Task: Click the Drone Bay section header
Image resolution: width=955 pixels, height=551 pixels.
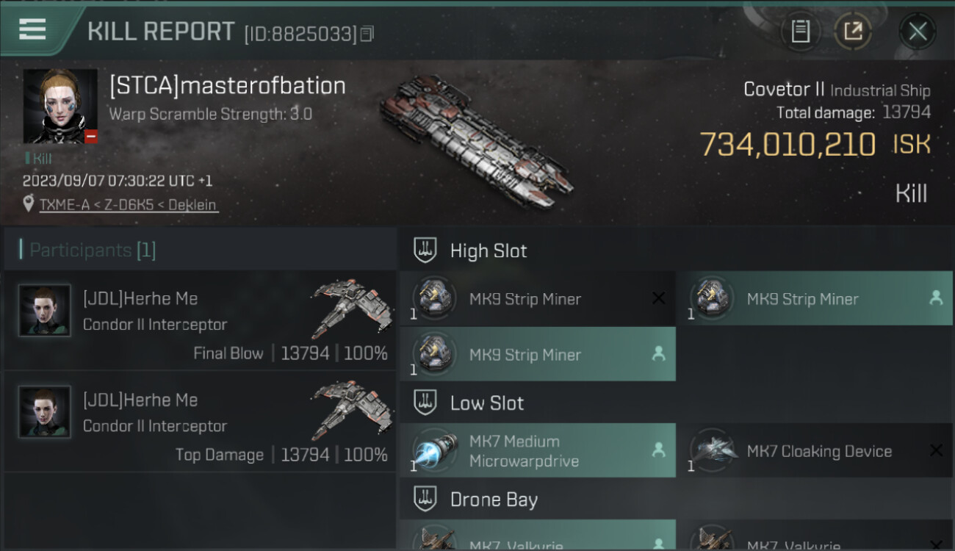Action: 676,500
